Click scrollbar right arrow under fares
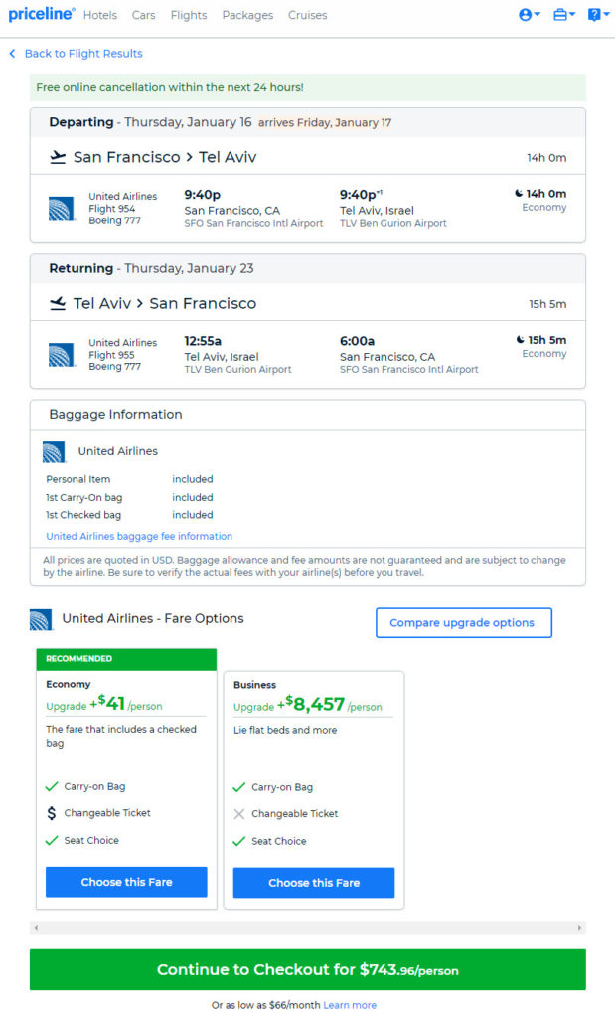Screen dimensions: 615x1017 click(x=579, y=928)
